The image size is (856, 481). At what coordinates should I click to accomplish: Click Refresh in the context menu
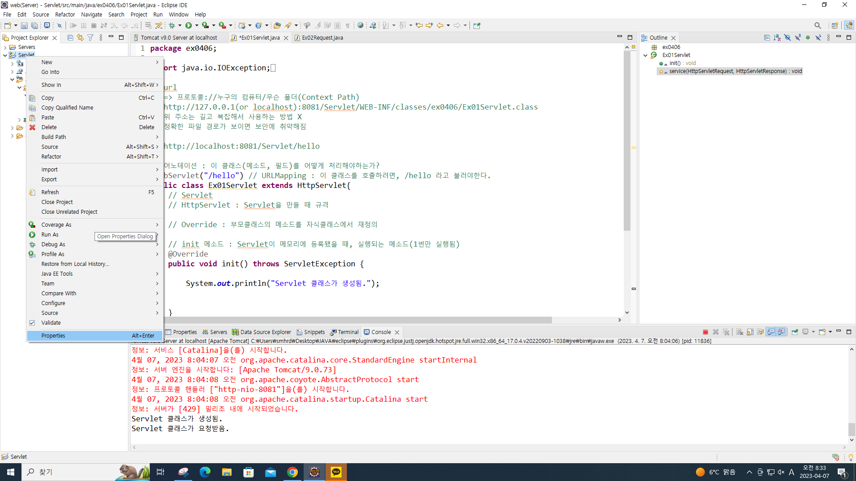(50, 192)
